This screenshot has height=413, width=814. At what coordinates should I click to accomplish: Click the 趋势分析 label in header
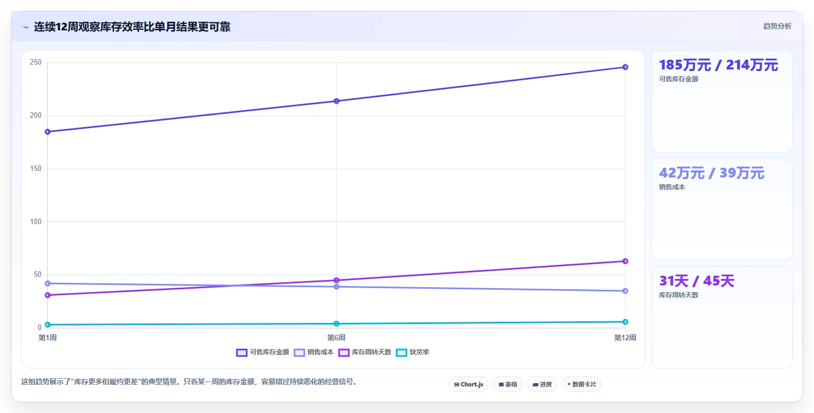tap(777, 27)
